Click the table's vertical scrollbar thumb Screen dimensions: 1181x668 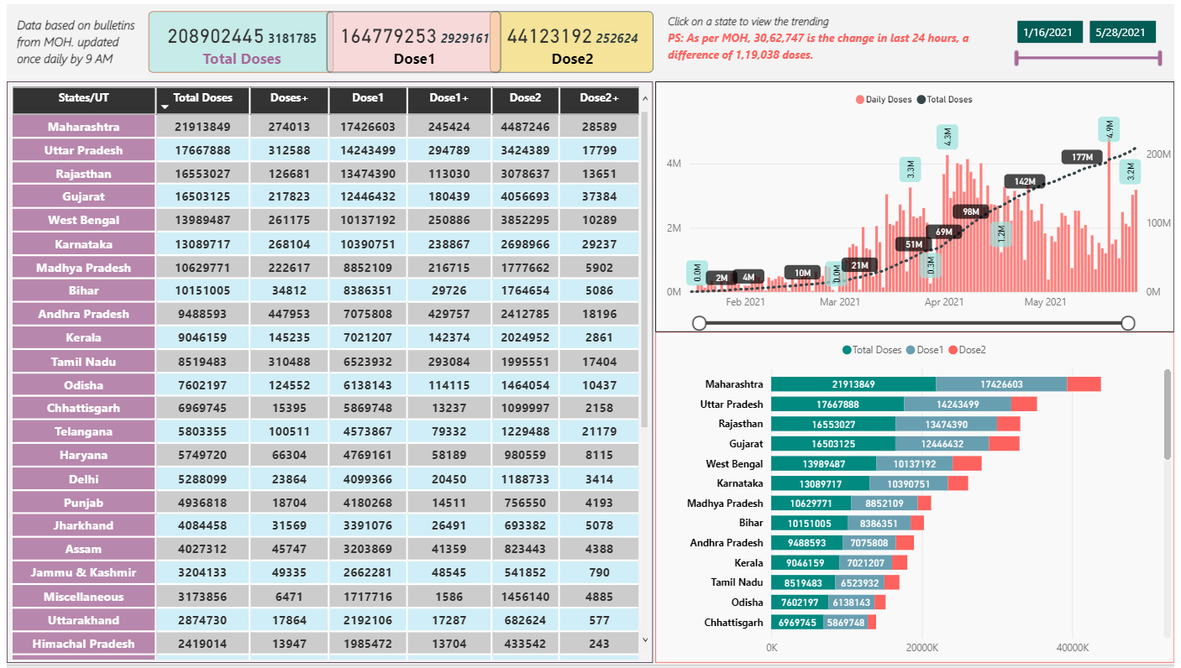645,269
